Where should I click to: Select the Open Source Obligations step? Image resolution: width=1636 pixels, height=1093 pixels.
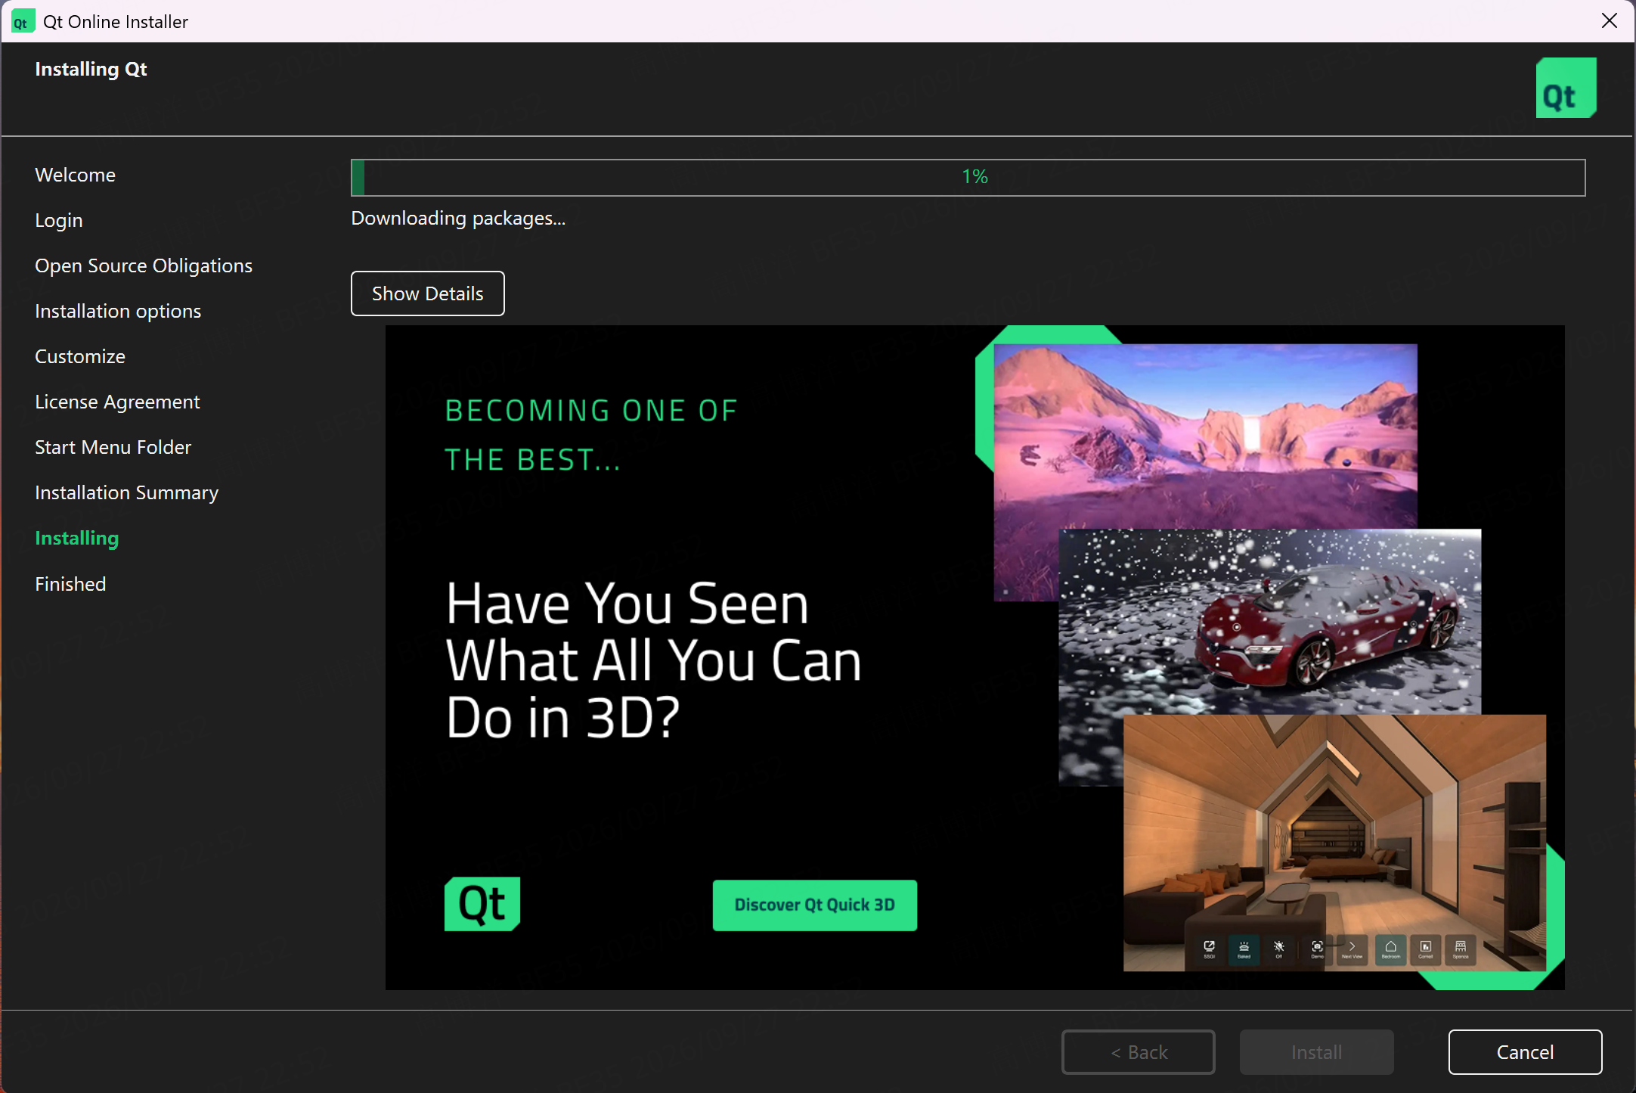click(x=144, y=265)
